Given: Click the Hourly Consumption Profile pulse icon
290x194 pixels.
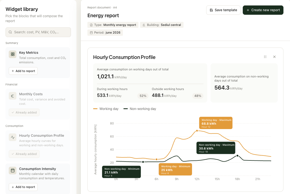Looking at the screenshot, I should coord(13,137).
